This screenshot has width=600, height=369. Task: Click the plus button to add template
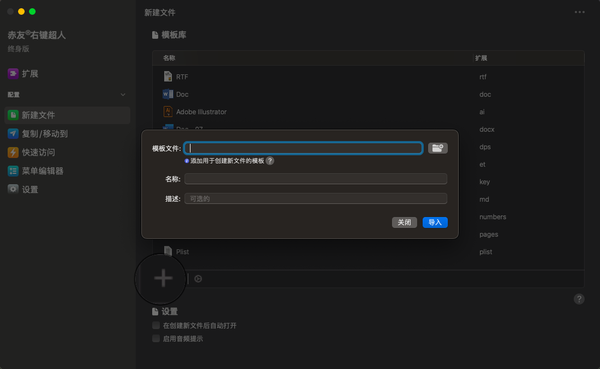click(x=163, y=279)
